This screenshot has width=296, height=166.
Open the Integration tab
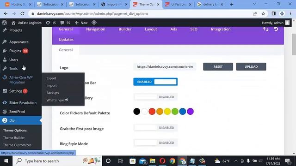click(221, 29)
